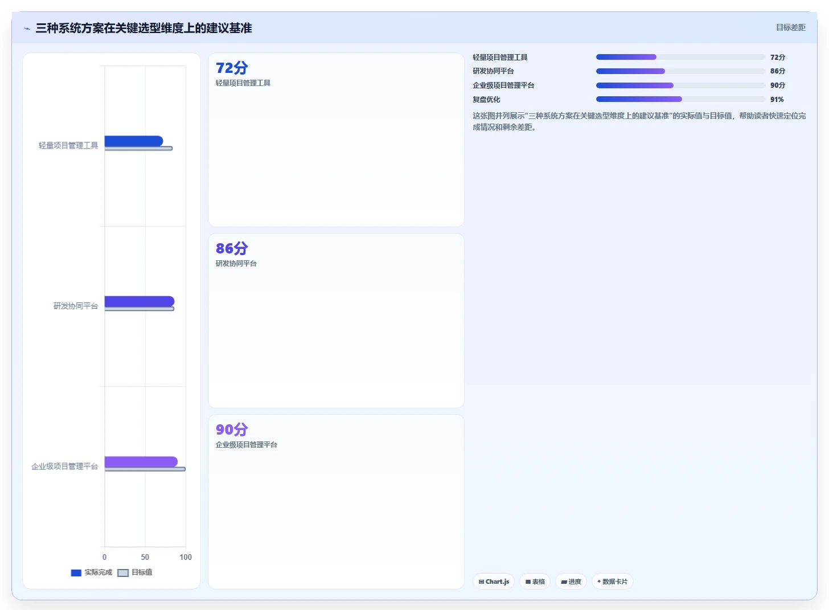Image resolution: width=829 pixels, height=610 pixels.
Task: Click the purple actual bar for 企业级项目管理平台
Action: coord(141,461)
